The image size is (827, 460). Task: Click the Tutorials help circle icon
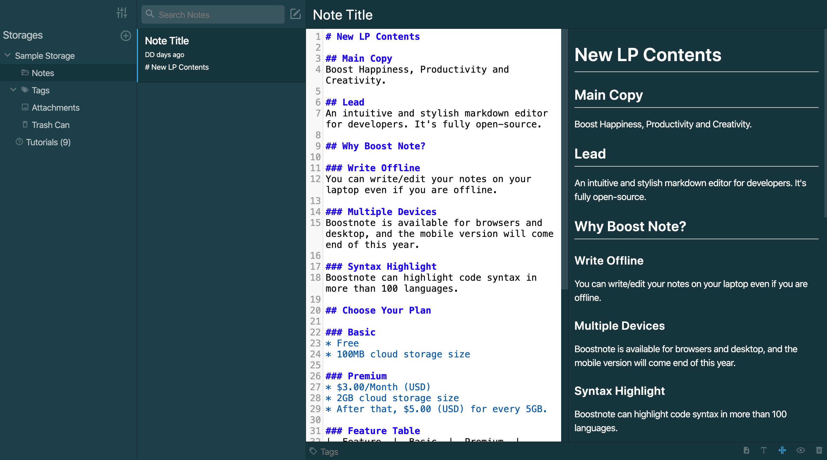pyautogui.click(x=19, y=142)
